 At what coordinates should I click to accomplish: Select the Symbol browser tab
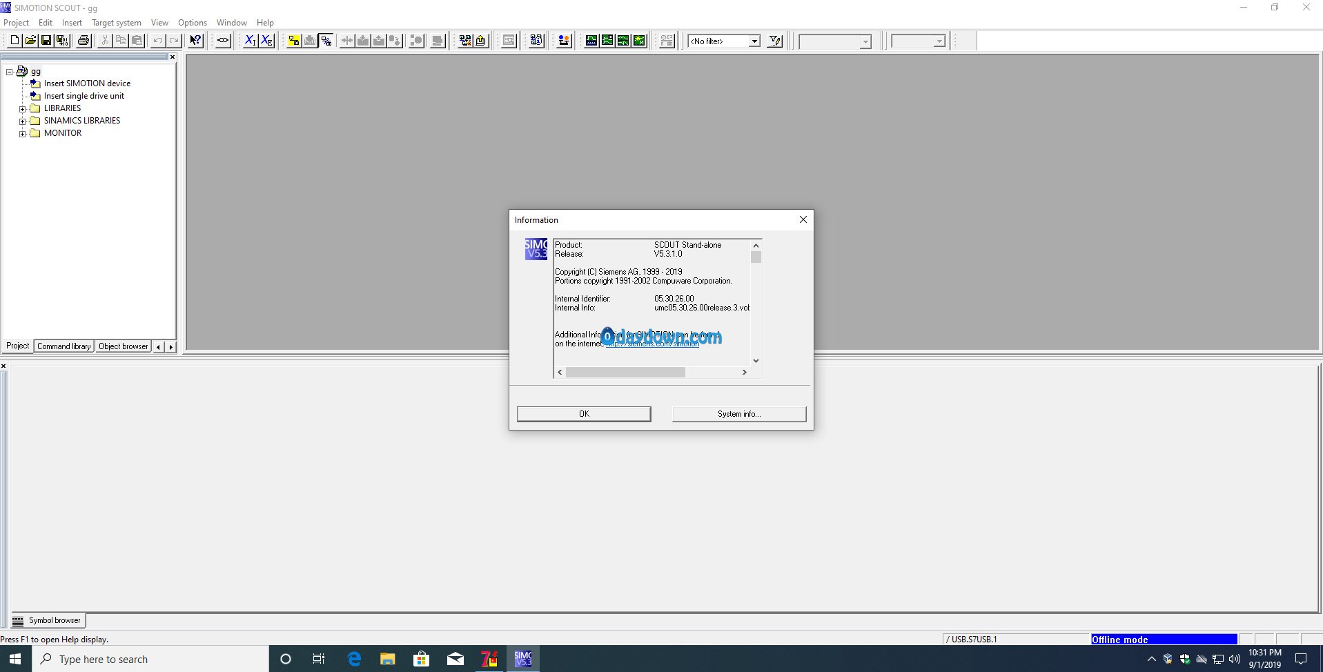(48, 620)
